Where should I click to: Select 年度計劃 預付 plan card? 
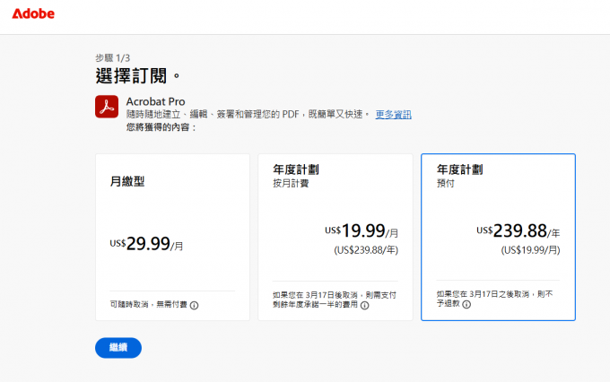click(x=498, y=238)
